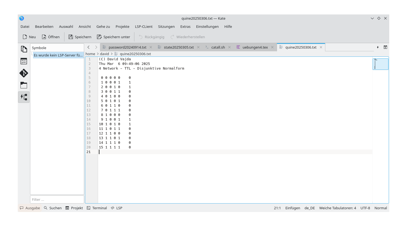
Task: Switch to the uebungen4.tex tab
Action: click(255, 47)
